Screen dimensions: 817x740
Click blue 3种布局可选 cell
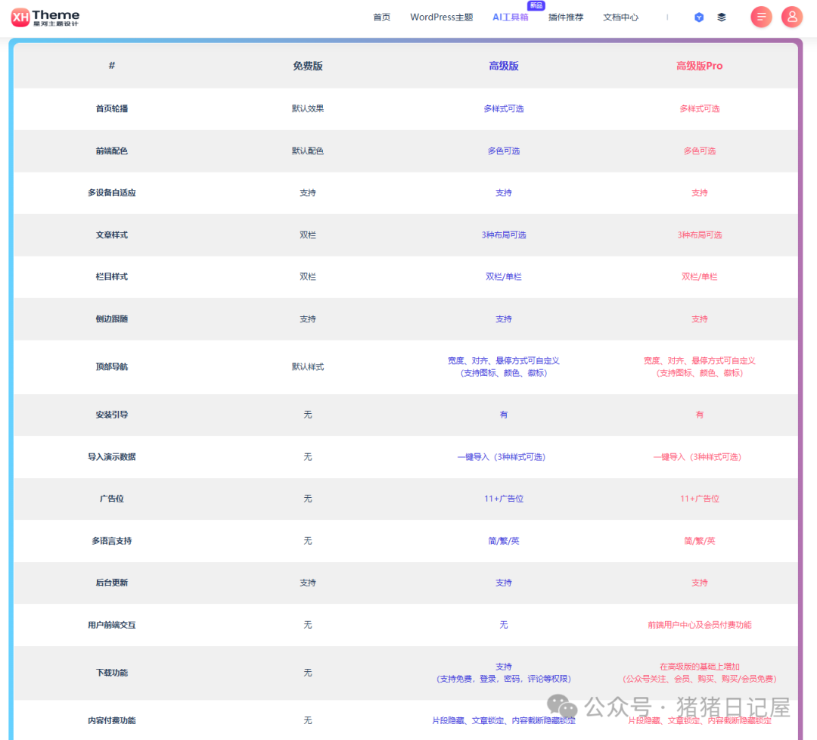(x=504, y=235)
